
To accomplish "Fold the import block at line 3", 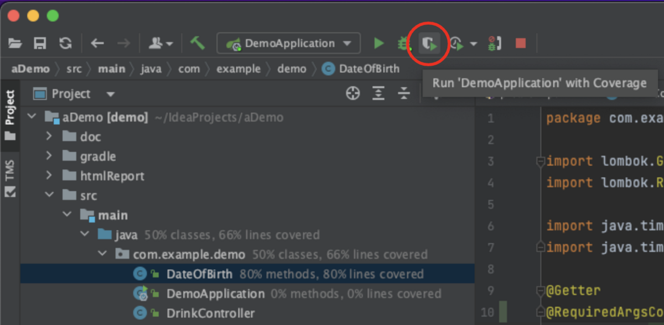I will [x=541, y=161].
